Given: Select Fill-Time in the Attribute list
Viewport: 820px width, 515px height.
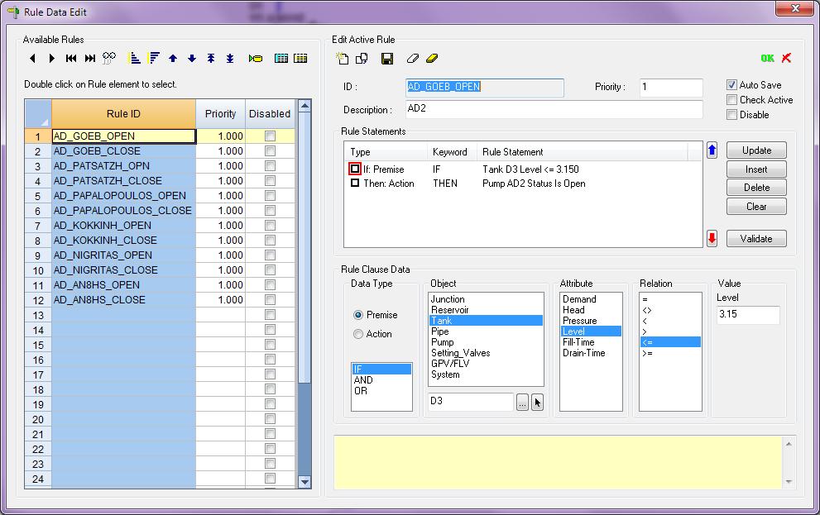Looking at the screenshot, I should 591,342.
